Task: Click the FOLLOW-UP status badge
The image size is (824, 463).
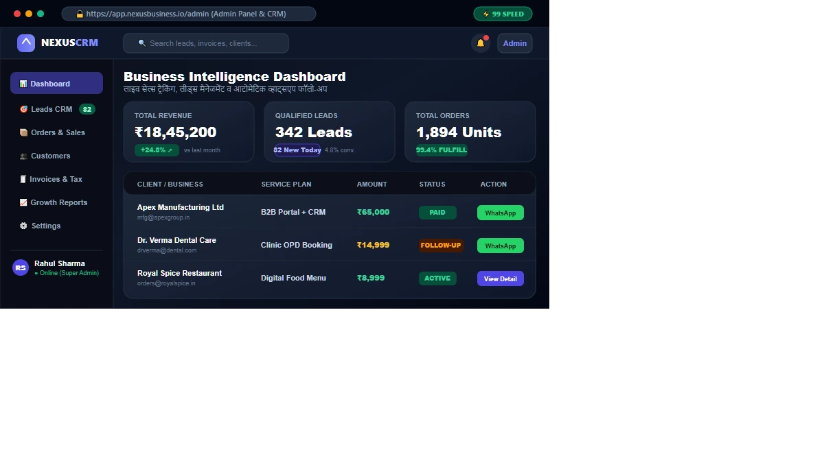Action: pyautogui.click(x=441, y=246)
